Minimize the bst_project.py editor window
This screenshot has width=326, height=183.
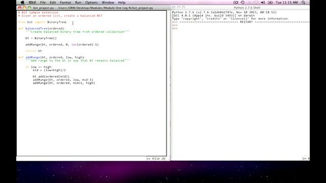[24, 8]
